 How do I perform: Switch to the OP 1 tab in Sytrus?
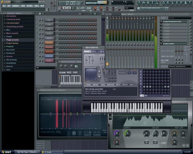coord(94,51)
